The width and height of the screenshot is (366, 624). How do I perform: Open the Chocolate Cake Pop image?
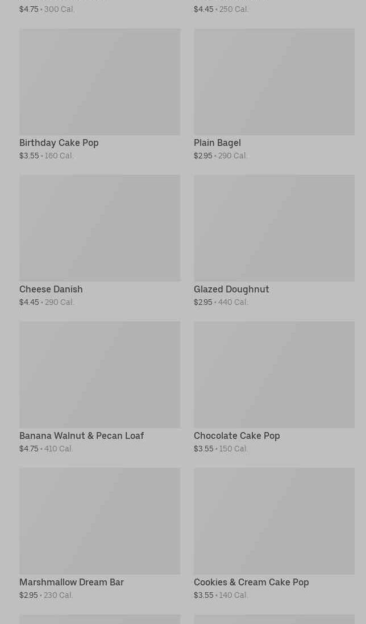[274, 374]
